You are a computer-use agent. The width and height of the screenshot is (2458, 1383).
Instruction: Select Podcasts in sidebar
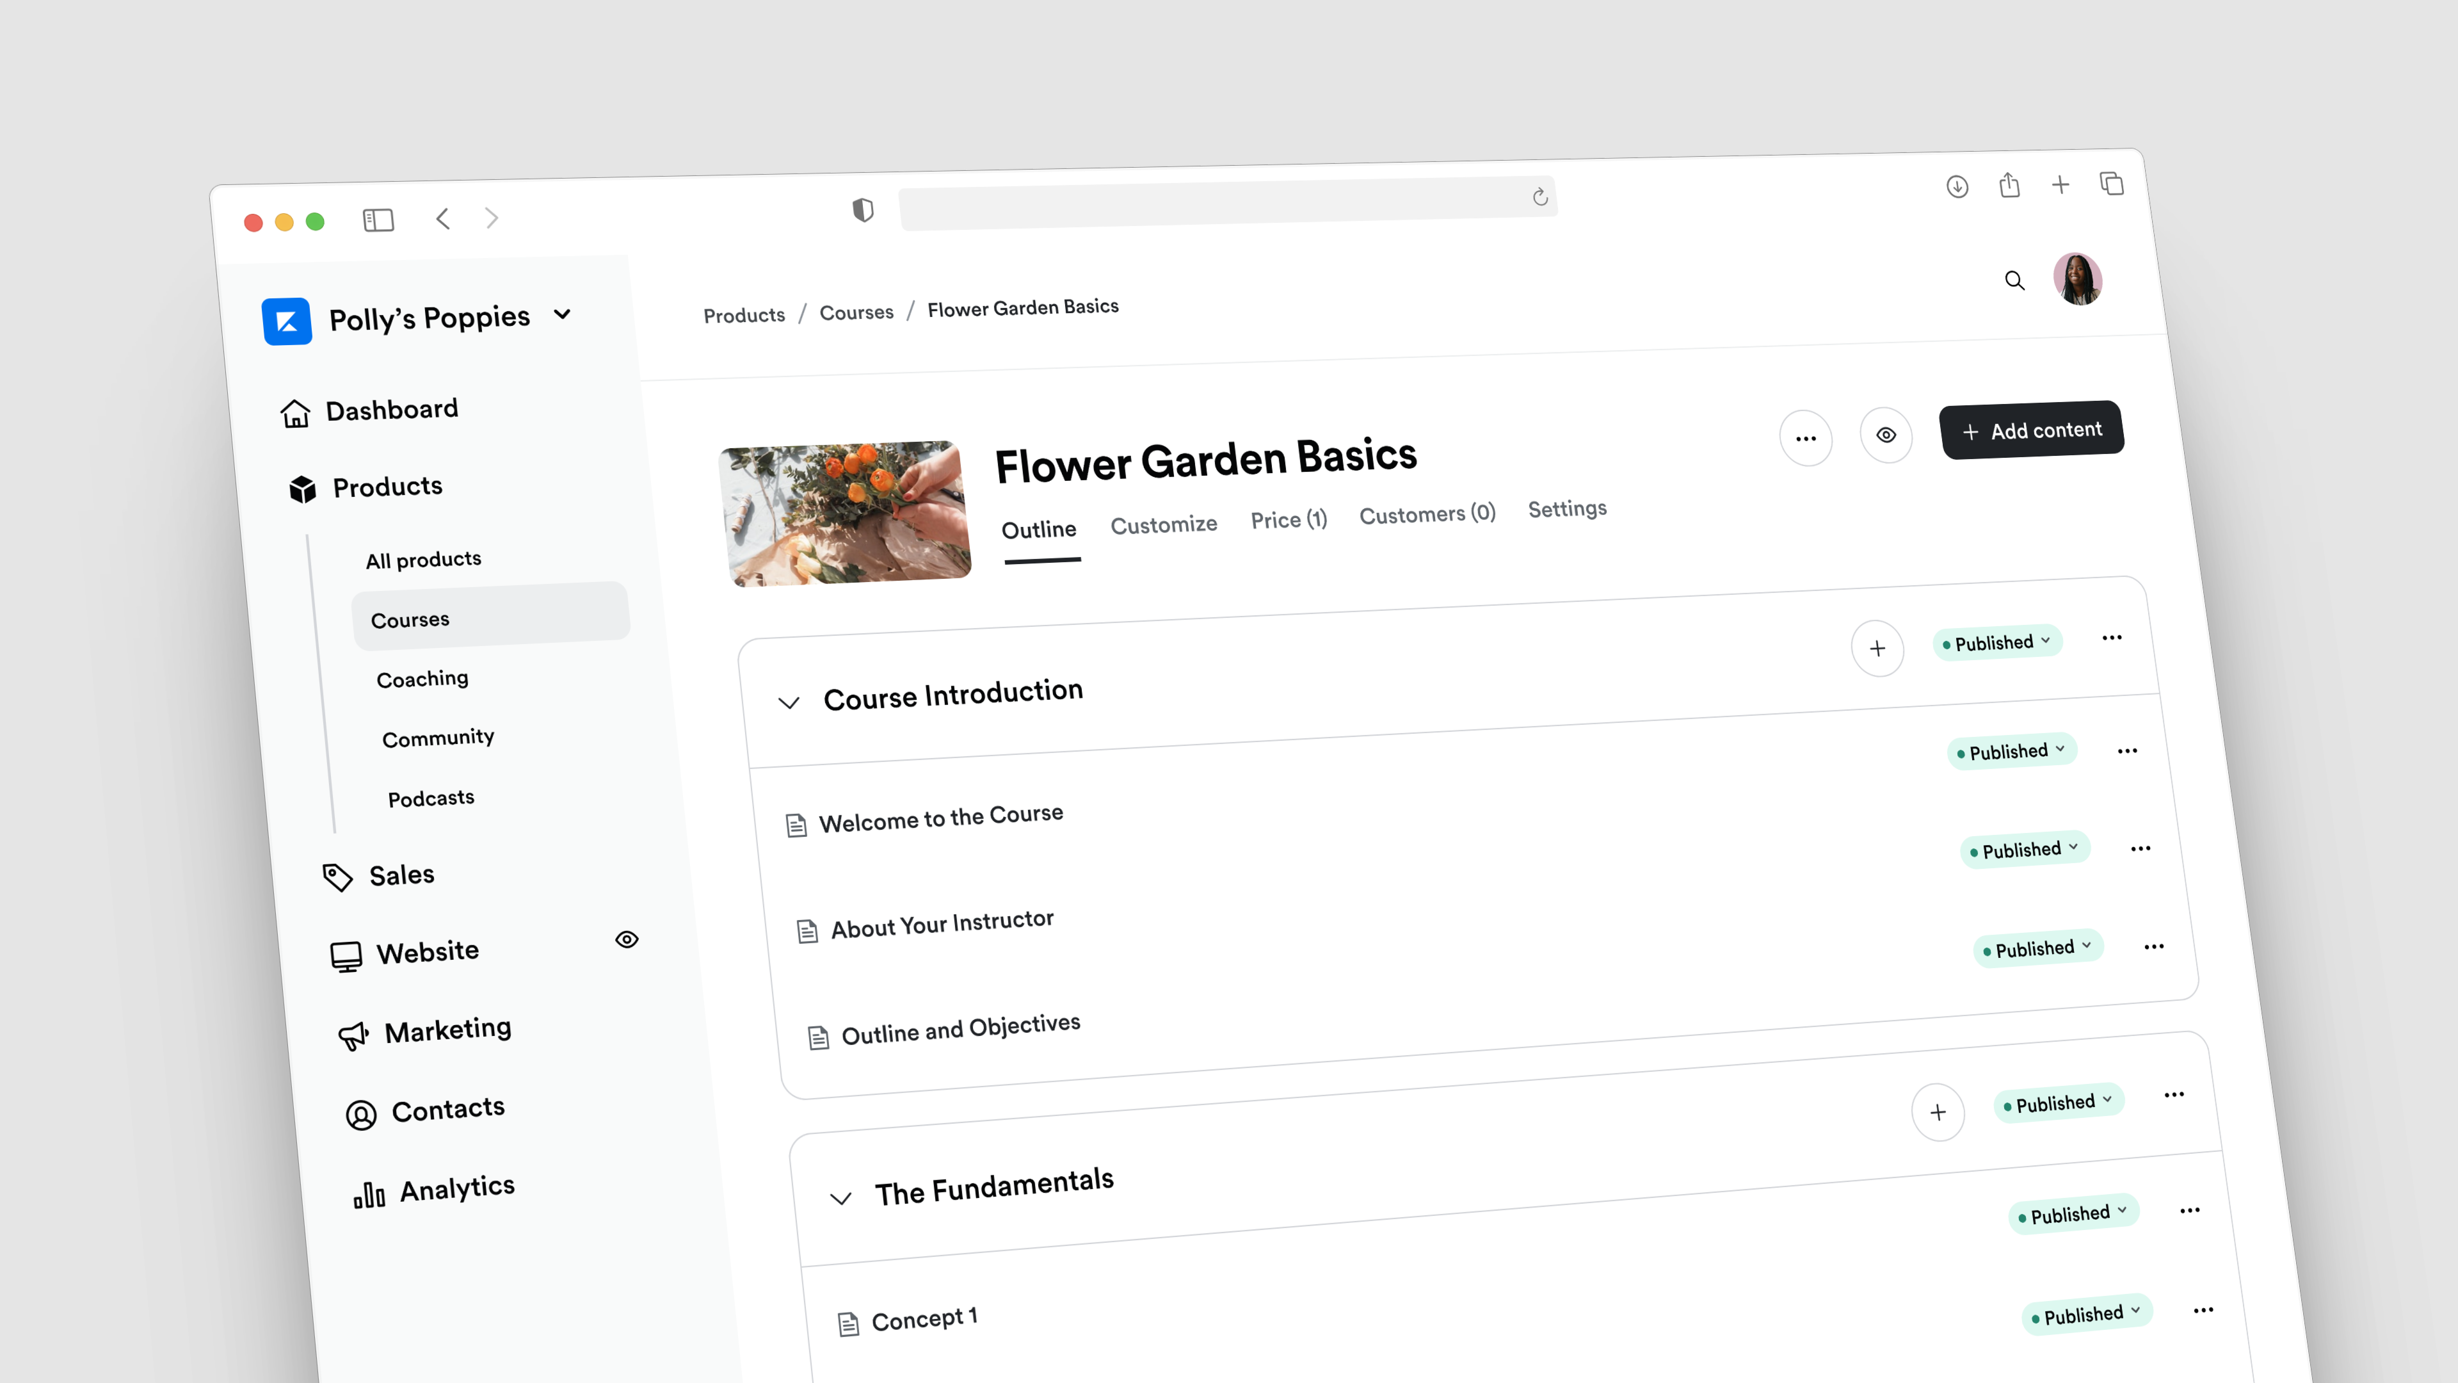(x=431, y=798)
